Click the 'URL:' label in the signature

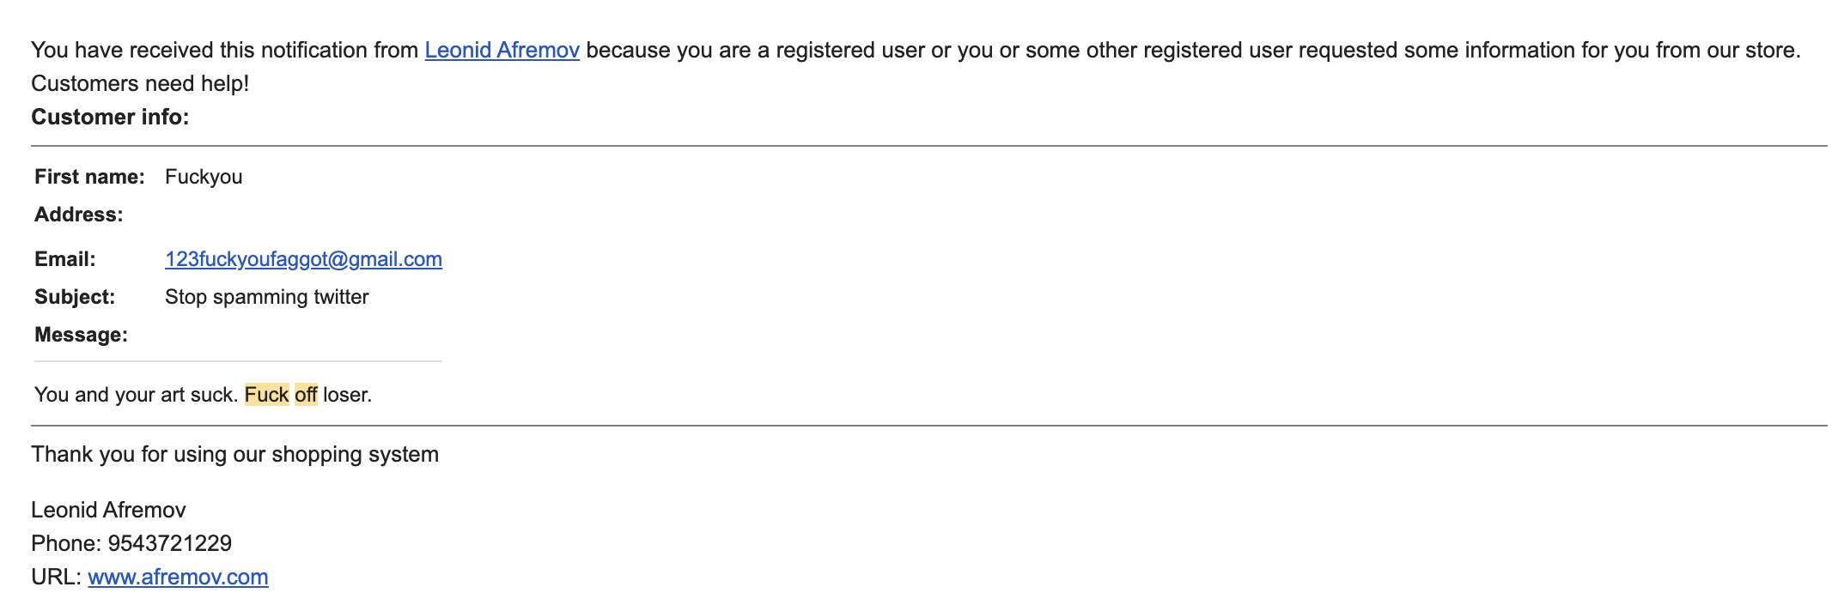pyautogui.click(x=57, y=577)
